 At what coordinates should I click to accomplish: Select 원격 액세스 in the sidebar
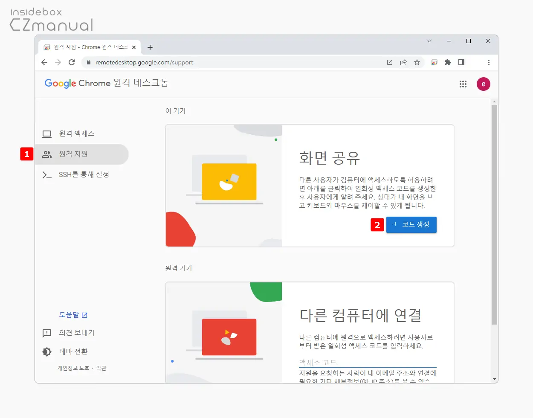click(82, 134)
